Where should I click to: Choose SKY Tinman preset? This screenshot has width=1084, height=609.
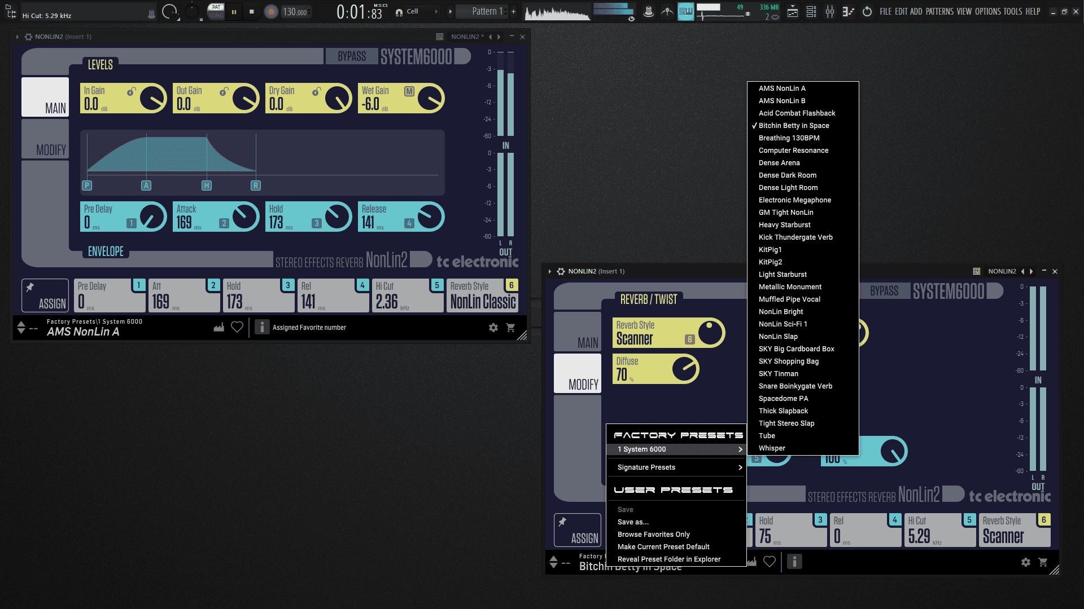click(803, 374)
